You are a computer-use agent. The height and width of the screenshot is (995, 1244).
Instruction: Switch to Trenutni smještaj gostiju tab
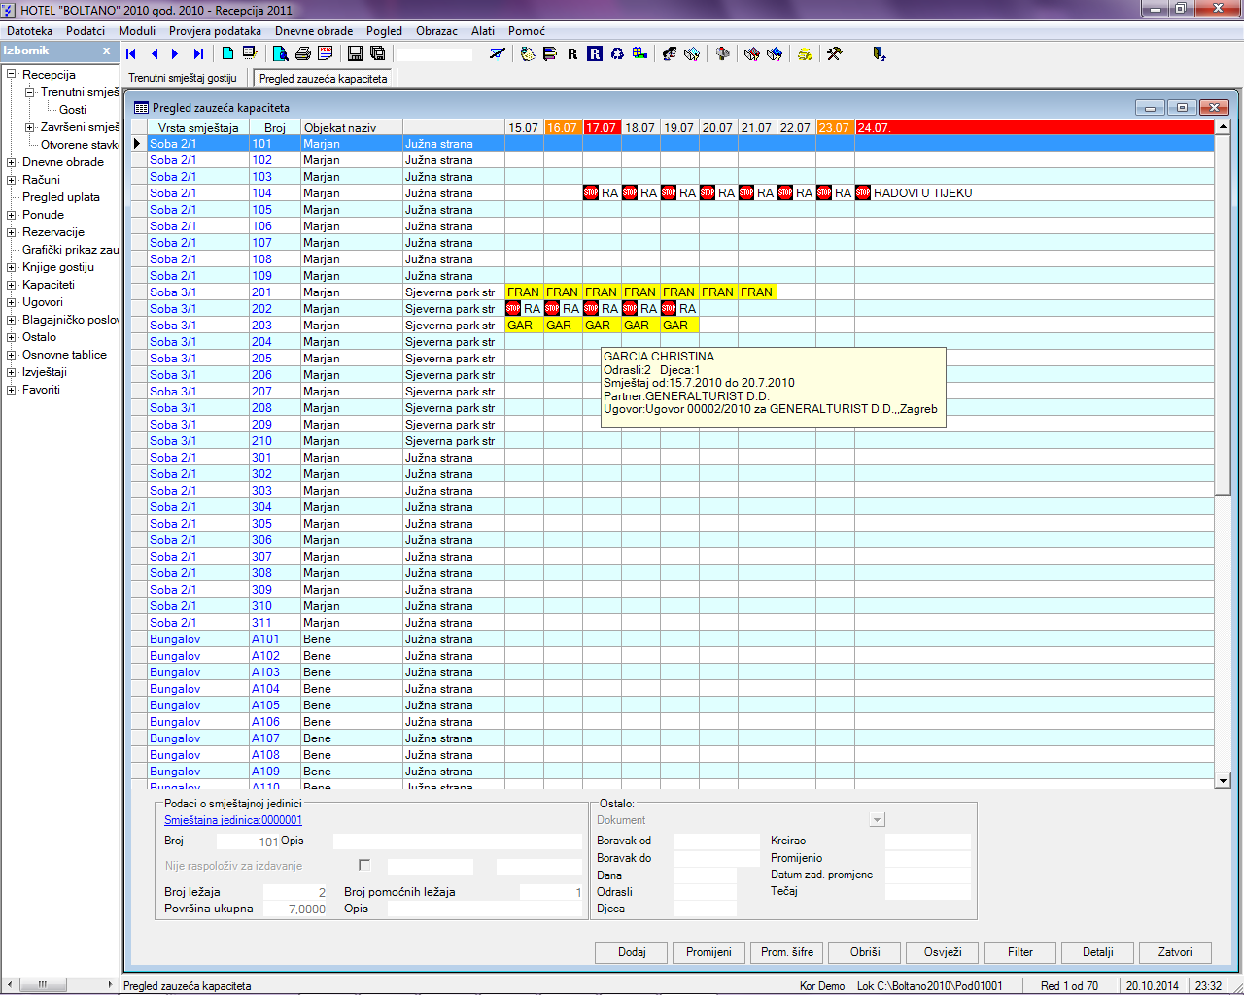[x=183, y=79]
